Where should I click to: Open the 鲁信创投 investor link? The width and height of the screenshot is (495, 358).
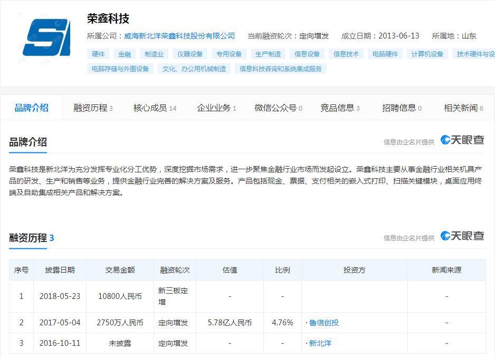[326, 322]
